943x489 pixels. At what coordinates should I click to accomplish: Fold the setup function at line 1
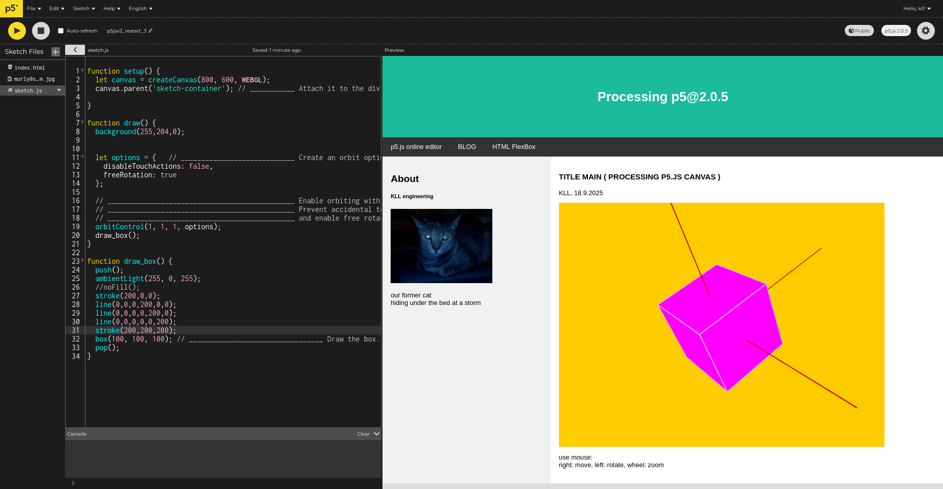point(82,71)
